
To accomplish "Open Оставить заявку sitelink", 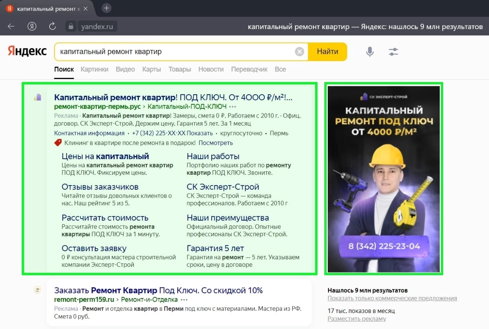I will [94, 248].
